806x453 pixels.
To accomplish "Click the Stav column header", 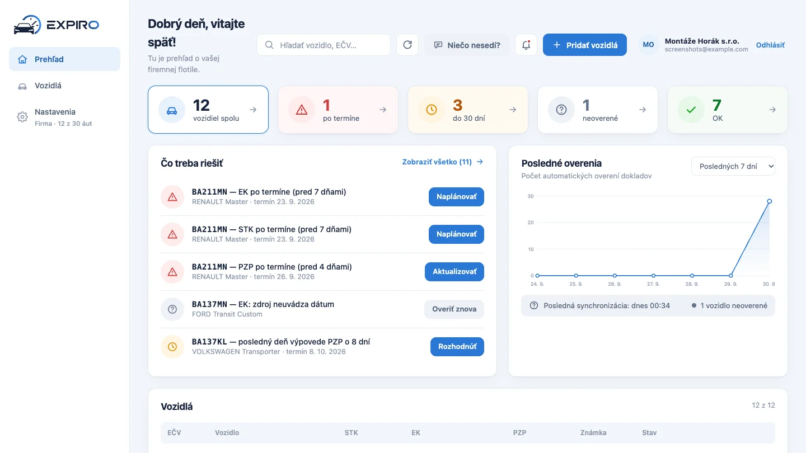I will click(x=649, y=432).
